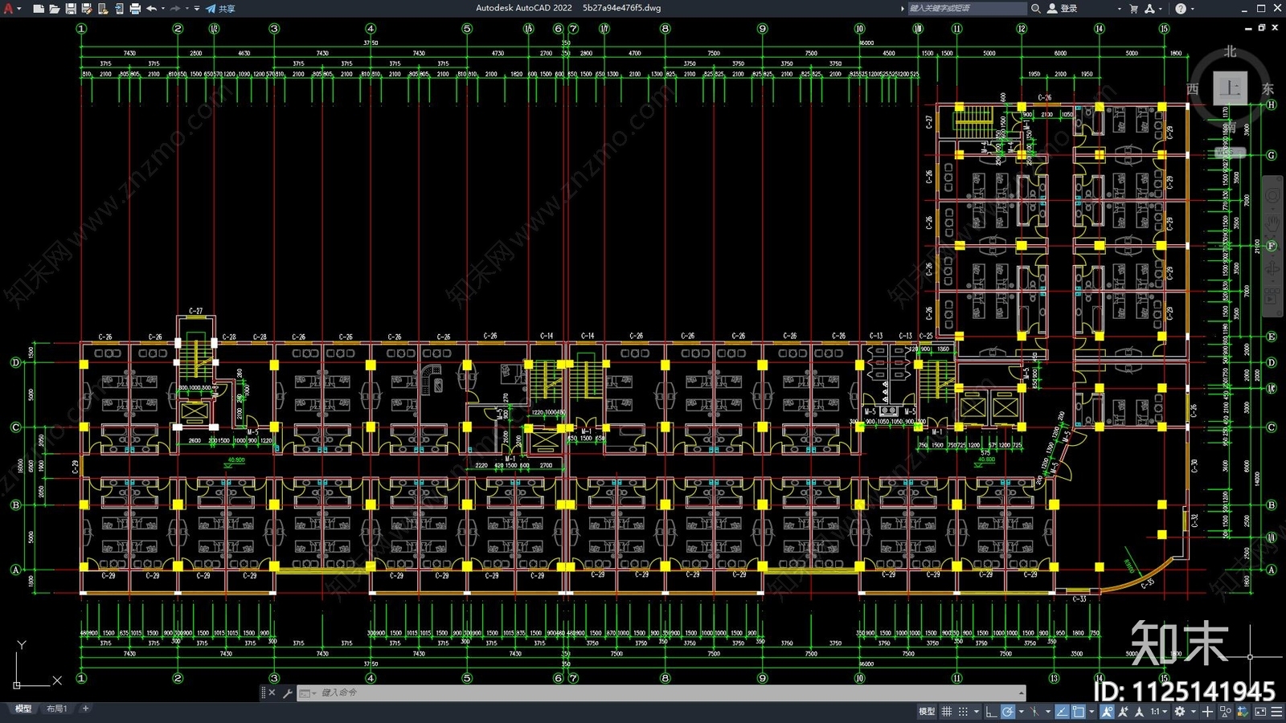Open the AutoCAD application menu (red A)
This screenshot has height=723, width=1286.
8,8
